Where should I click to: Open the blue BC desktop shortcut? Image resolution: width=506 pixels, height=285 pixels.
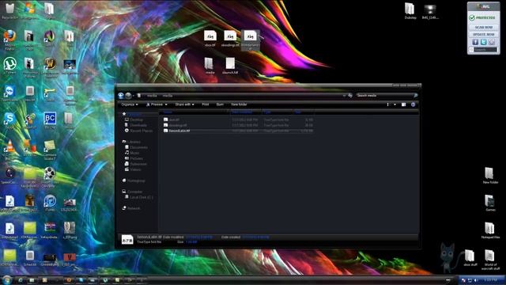[50, 120]
